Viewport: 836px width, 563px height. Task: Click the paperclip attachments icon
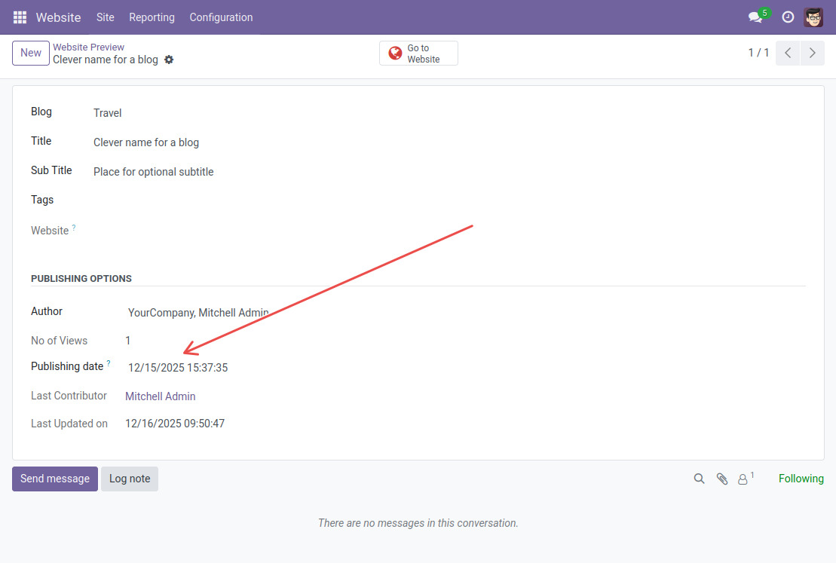[x=722, y=479]
